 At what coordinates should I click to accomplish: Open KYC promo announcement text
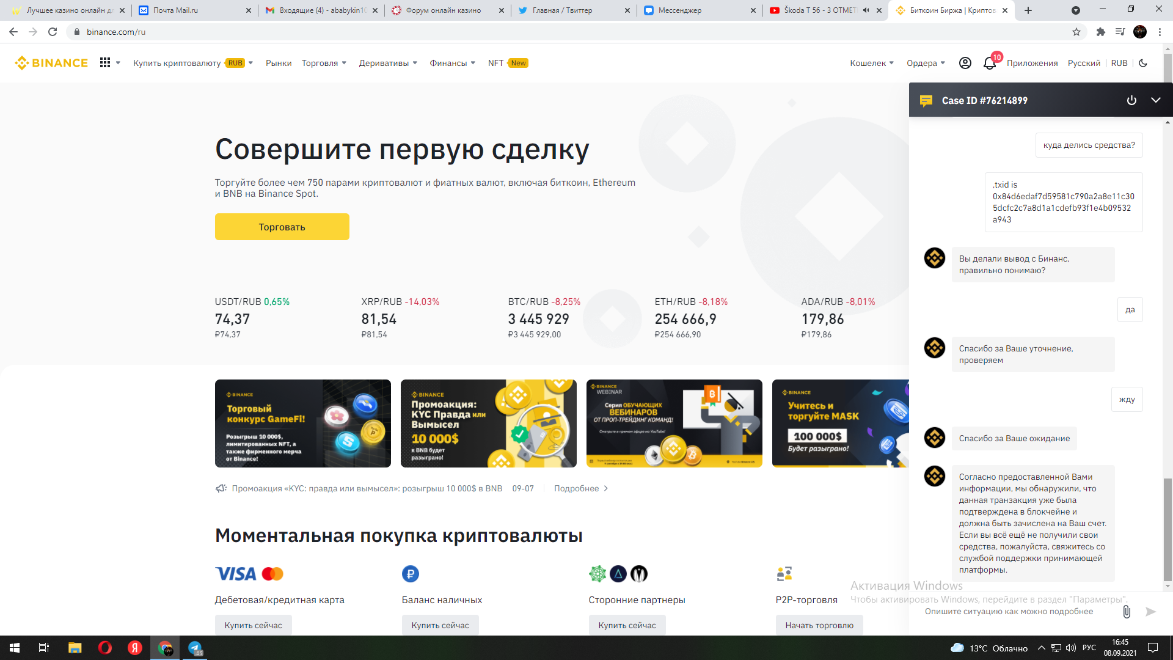coord(367,488)
